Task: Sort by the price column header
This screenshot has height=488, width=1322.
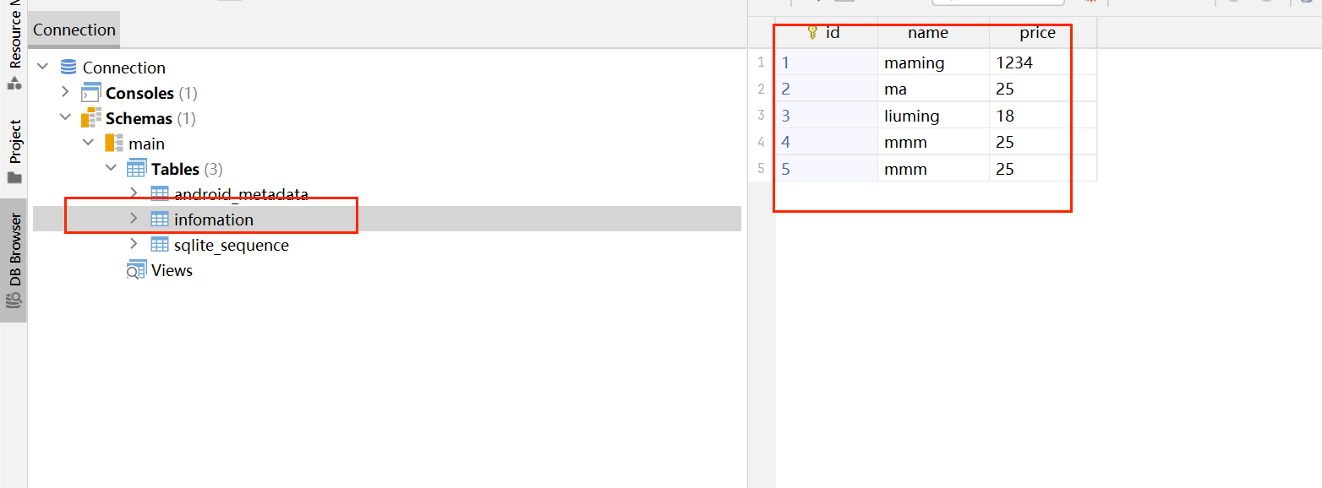Action: point(1038,33)
